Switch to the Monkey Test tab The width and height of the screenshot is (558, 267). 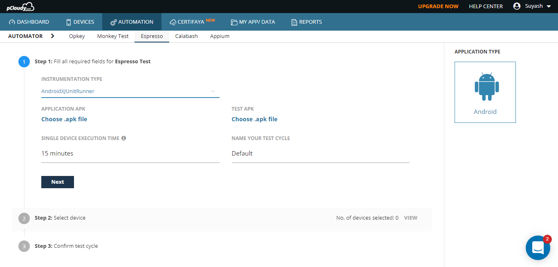(113, 36)
